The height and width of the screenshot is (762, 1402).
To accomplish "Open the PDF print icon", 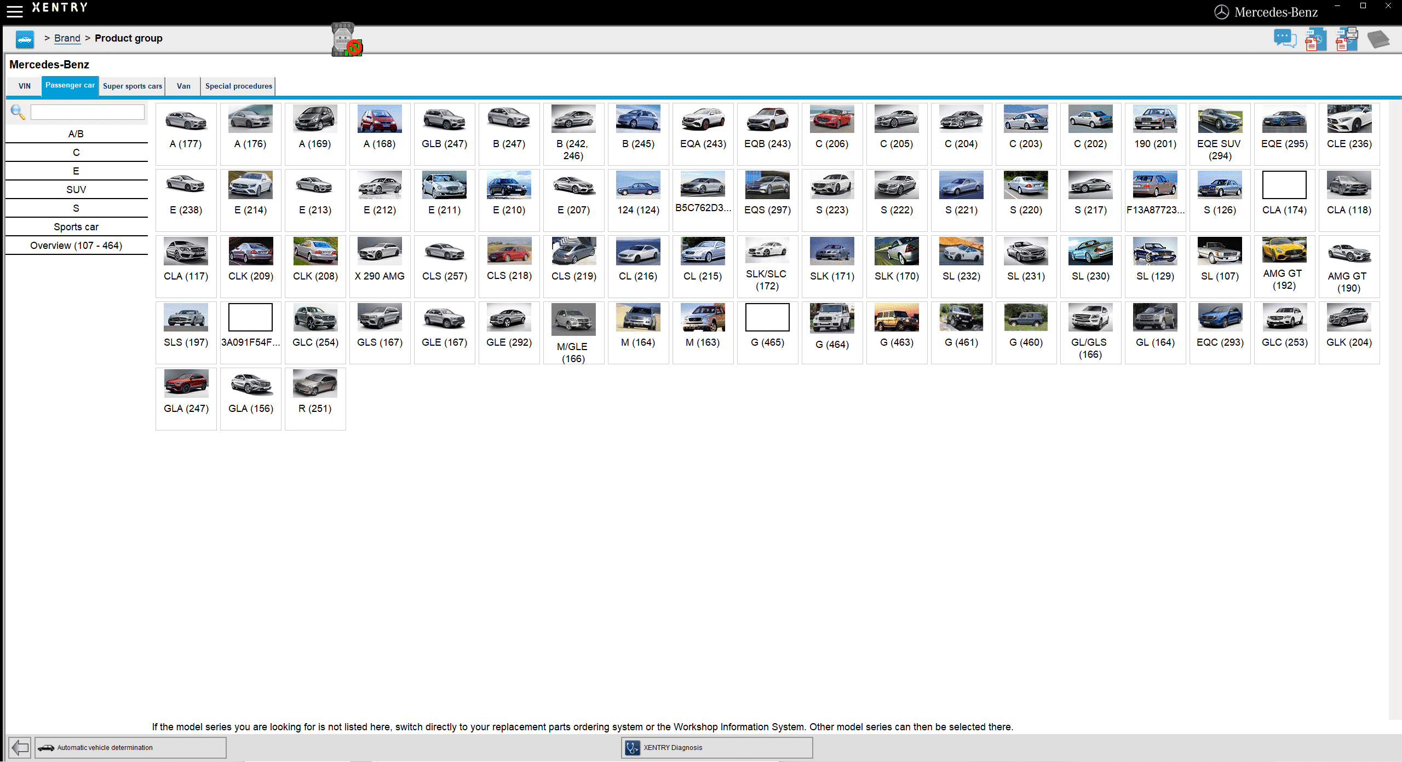I will pos(1347,39).
